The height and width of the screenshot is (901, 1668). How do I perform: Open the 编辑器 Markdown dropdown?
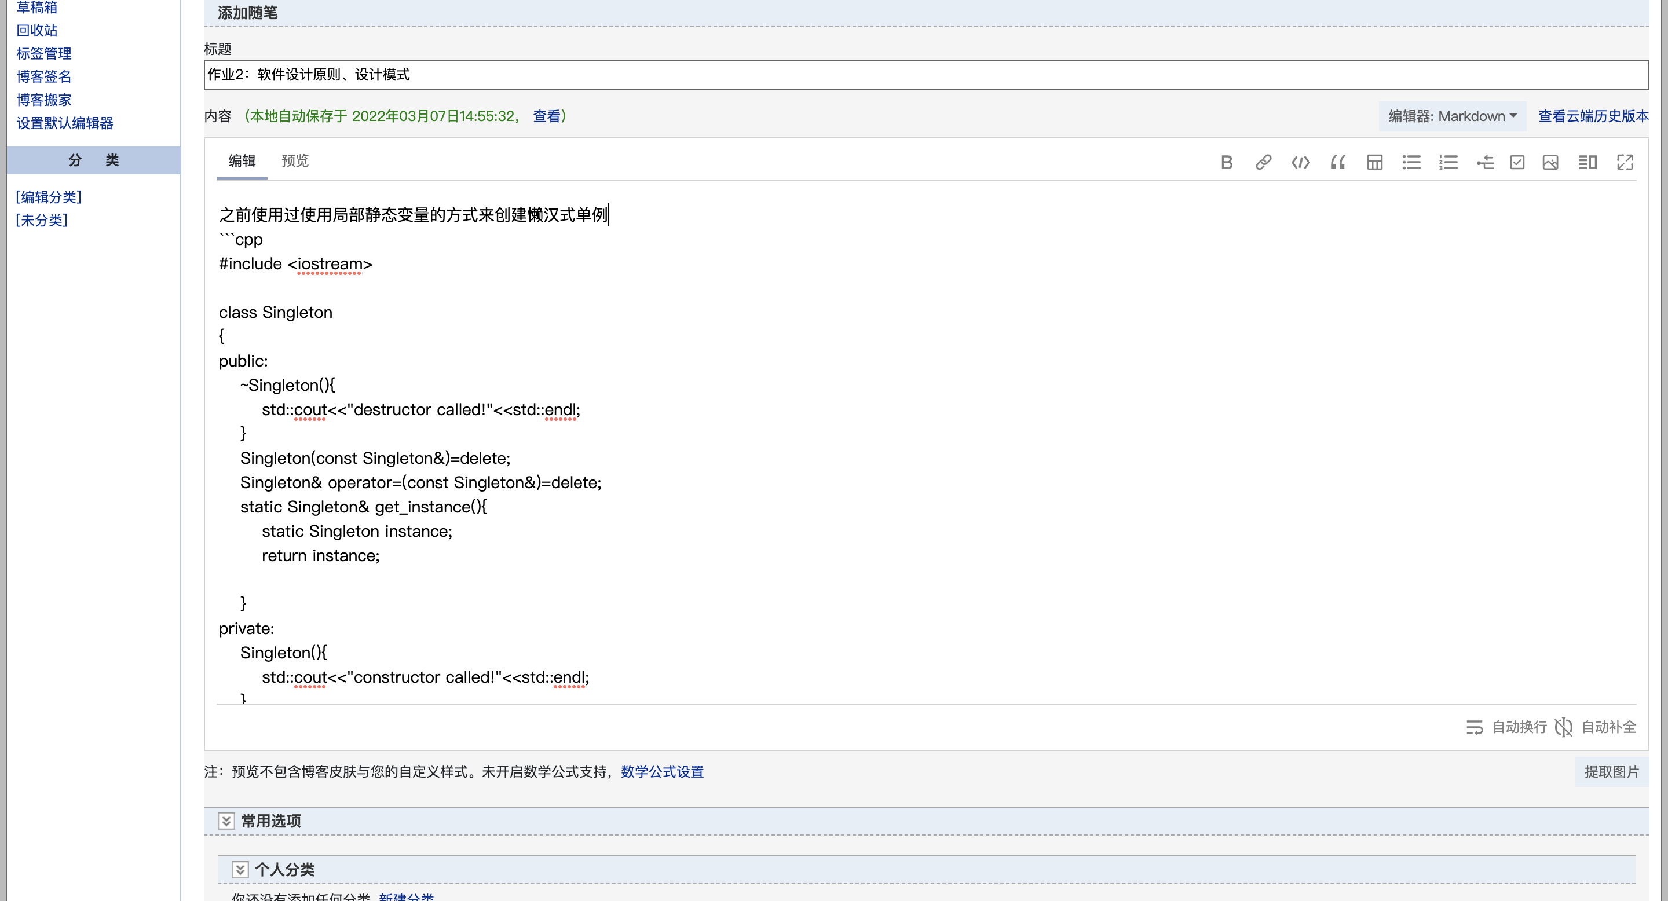pos(1452,116)
